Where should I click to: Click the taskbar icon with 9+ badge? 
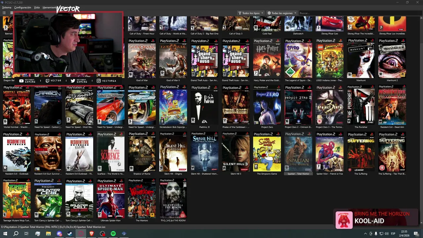(59, 234)
